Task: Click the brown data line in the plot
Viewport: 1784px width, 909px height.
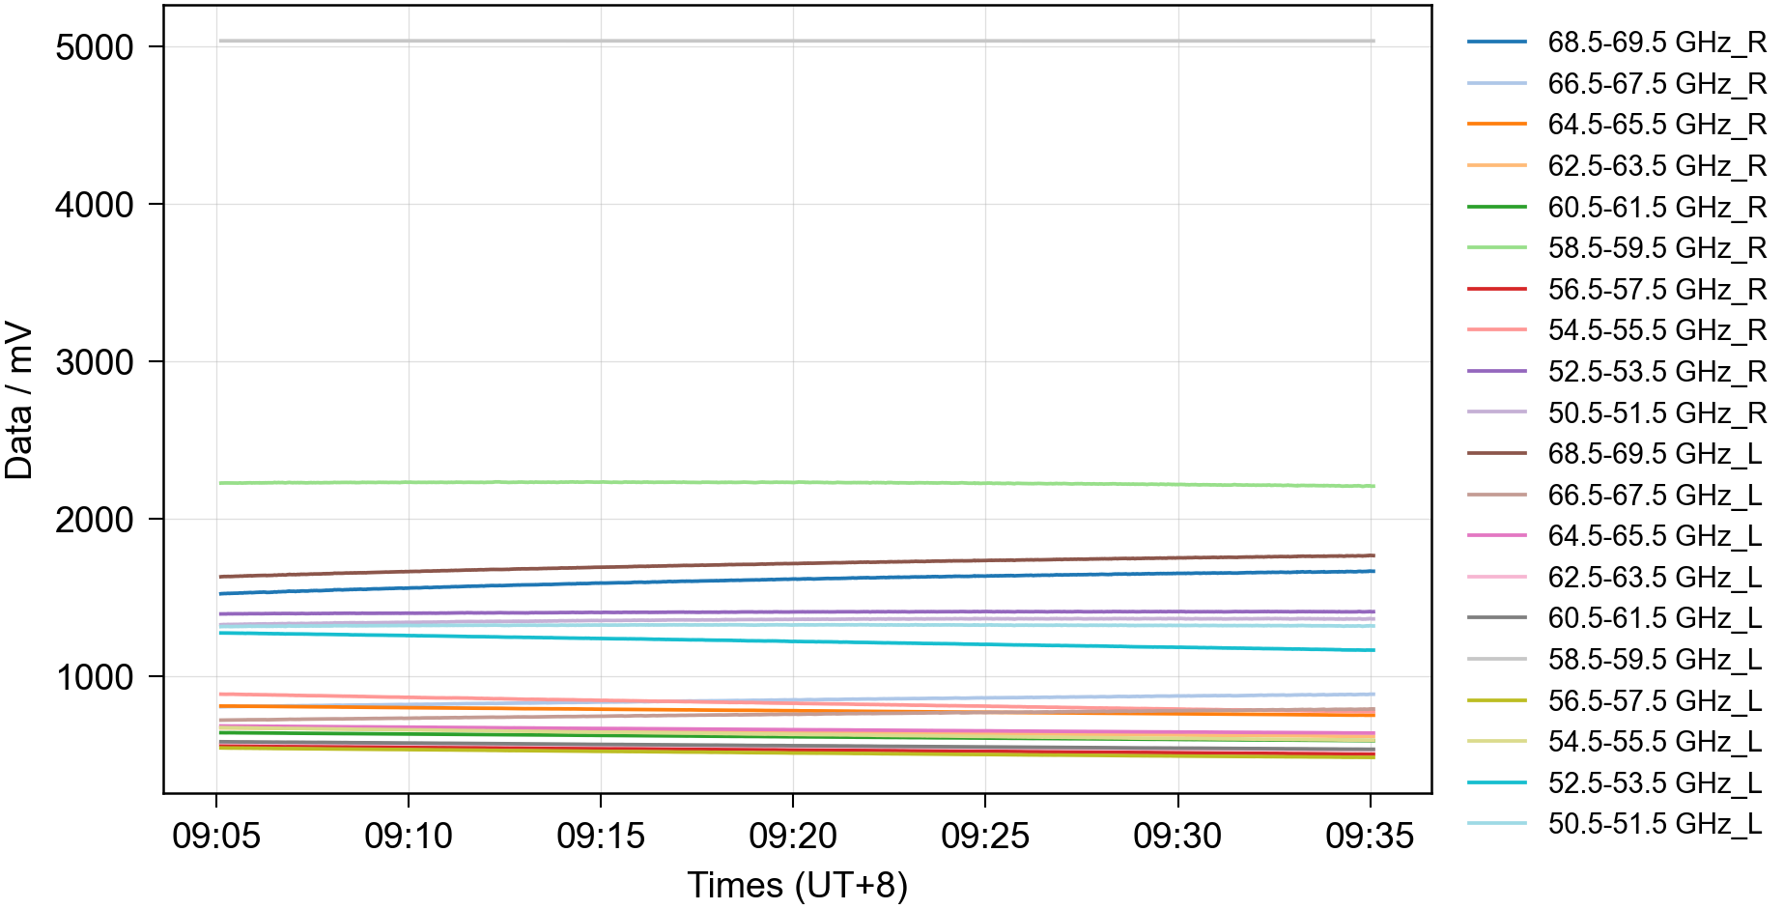Action: (x=792, y=563)
